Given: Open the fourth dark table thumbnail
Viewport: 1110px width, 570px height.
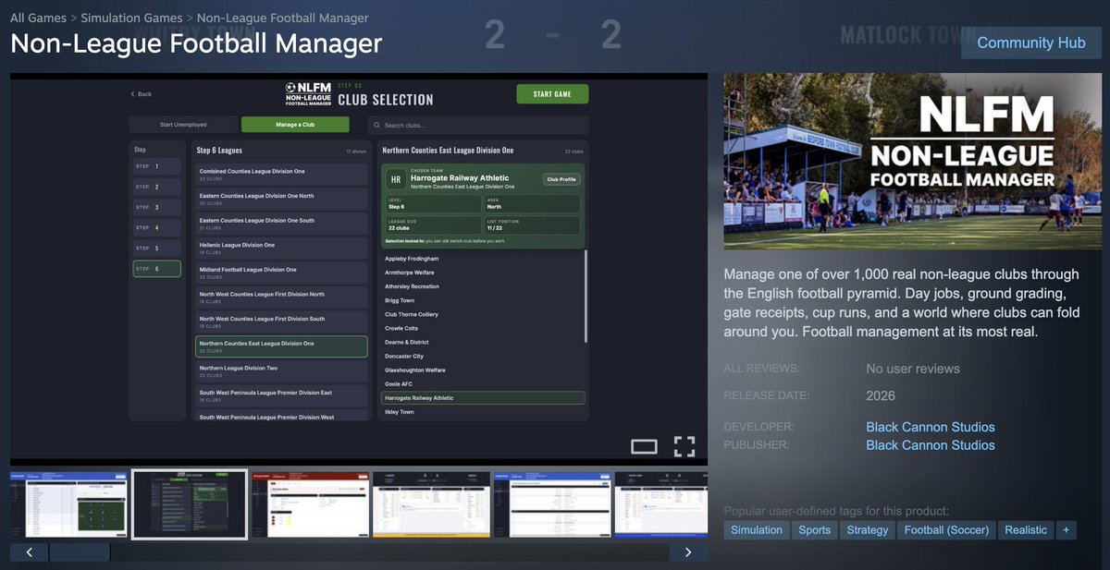Looking at the screenshot, I should pos(431,504).
